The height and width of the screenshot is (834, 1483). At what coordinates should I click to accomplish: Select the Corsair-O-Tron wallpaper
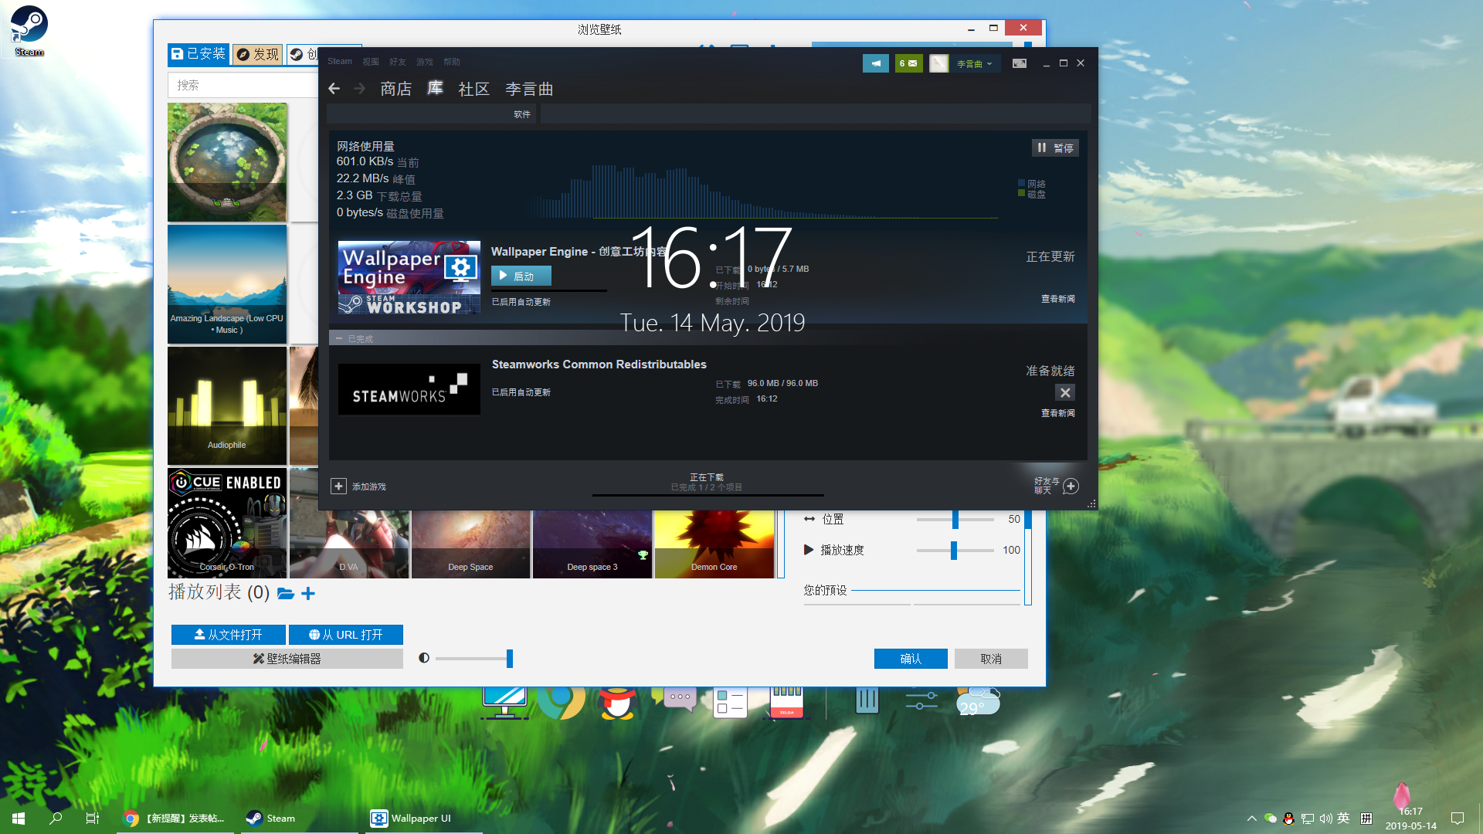point(227,523)
